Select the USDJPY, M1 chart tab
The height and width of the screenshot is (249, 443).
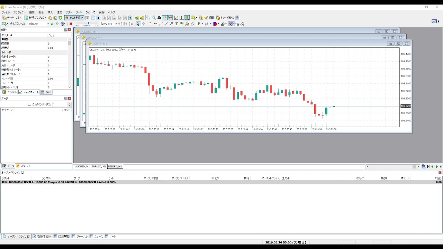click(x=115, y=166)
